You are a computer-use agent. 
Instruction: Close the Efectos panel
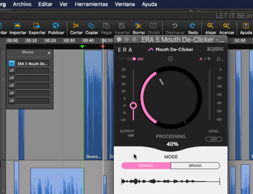(49, 53)
